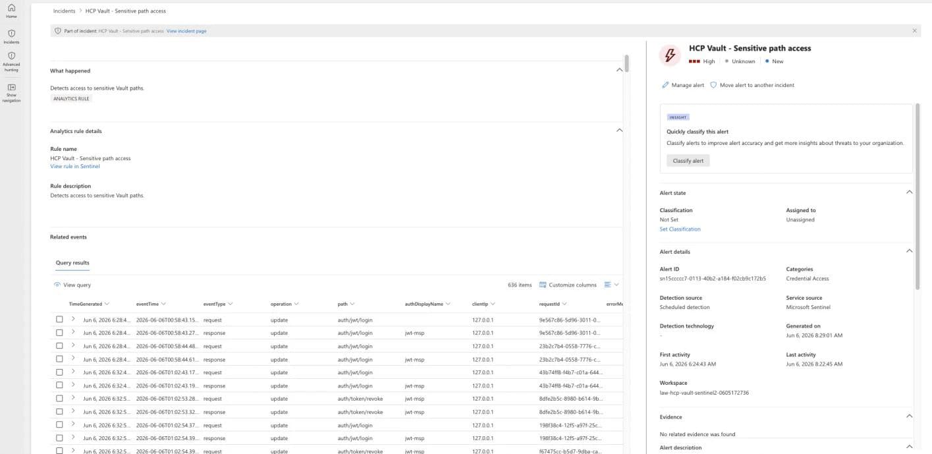Collapse the Analytics rule details section
Image resolution: width=932 pixels, height=454 pixels.
click(x=618, y=130)
